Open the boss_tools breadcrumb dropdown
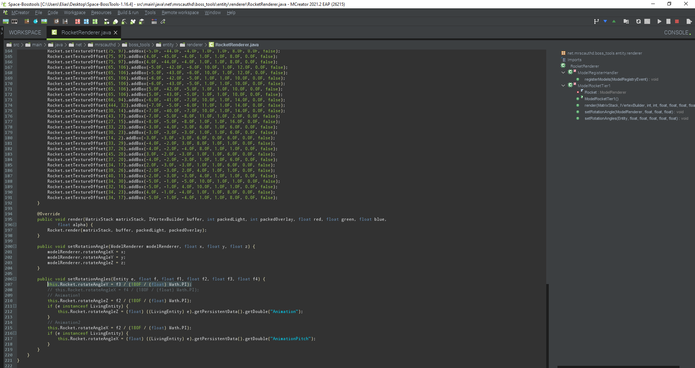Viewport: 695px width, 368px height. pos(139,45)
